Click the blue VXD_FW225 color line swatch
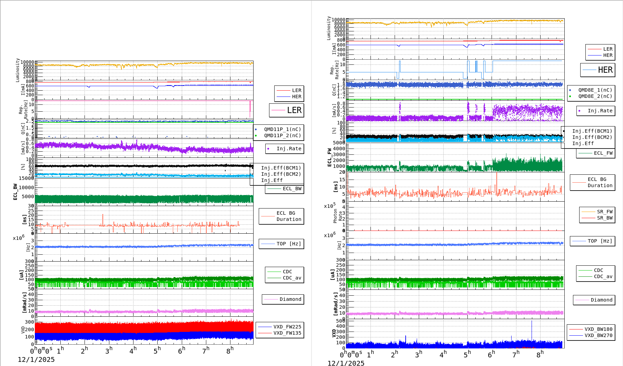Image resolution: width=623 pixels, height=366 pixels. 265,327
